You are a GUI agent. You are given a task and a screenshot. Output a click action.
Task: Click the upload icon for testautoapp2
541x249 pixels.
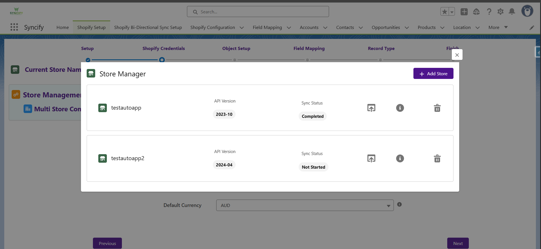tap(371, 158)
